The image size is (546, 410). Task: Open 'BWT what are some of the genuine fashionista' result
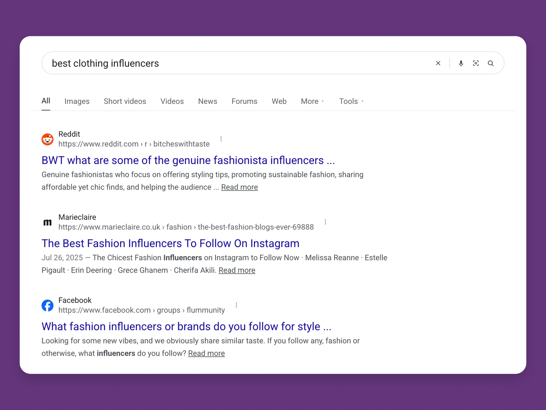pos(188,160)
